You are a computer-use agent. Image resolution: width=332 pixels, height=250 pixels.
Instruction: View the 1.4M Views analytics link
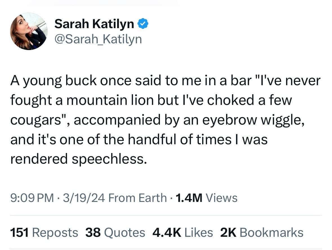tap(206, 198)
